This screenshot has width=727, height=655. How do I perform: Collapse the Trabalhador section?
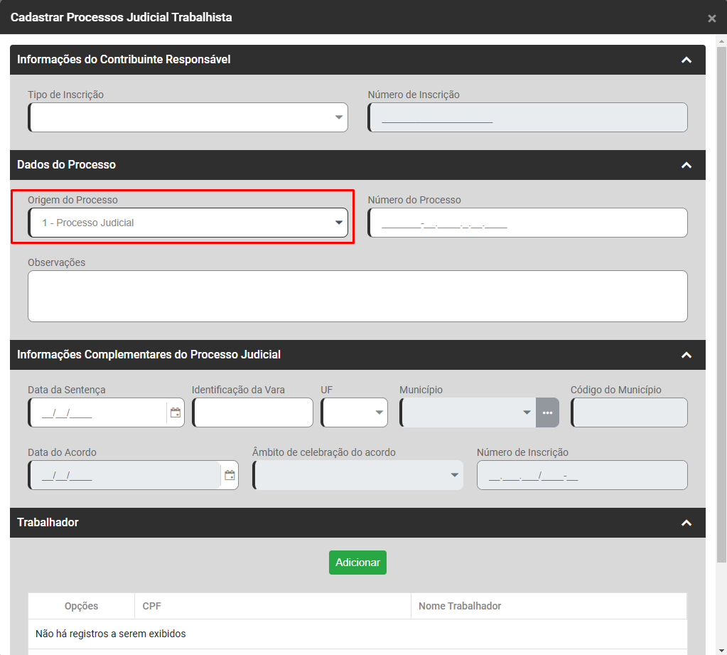[x=686, y=523]
